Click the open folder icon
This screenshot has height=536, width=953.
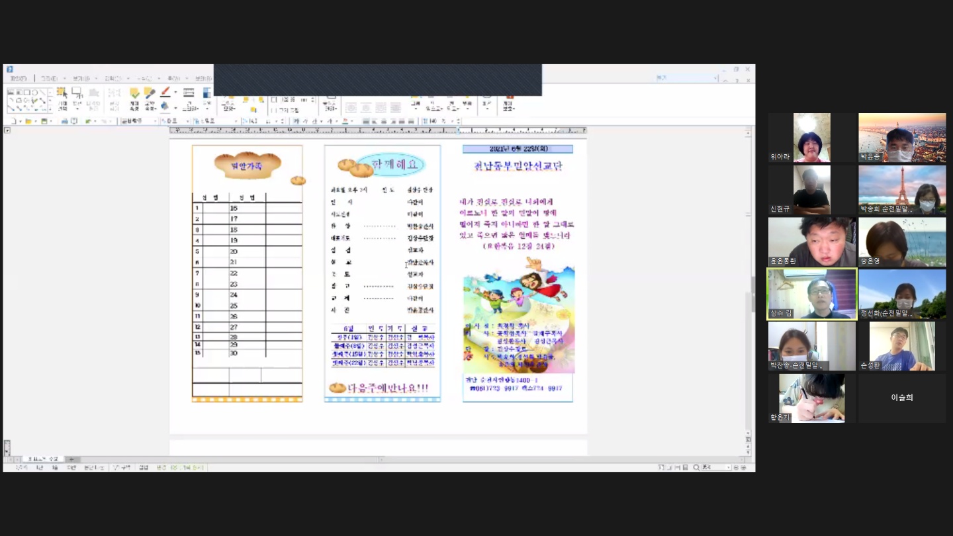tap(28, 121)
